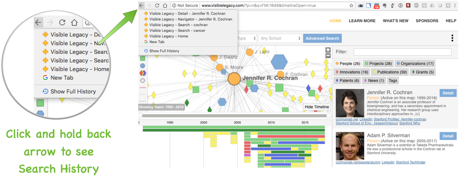459x180 pixels.
Task: Open the Stanford Who link
Action: coord(410,124)
